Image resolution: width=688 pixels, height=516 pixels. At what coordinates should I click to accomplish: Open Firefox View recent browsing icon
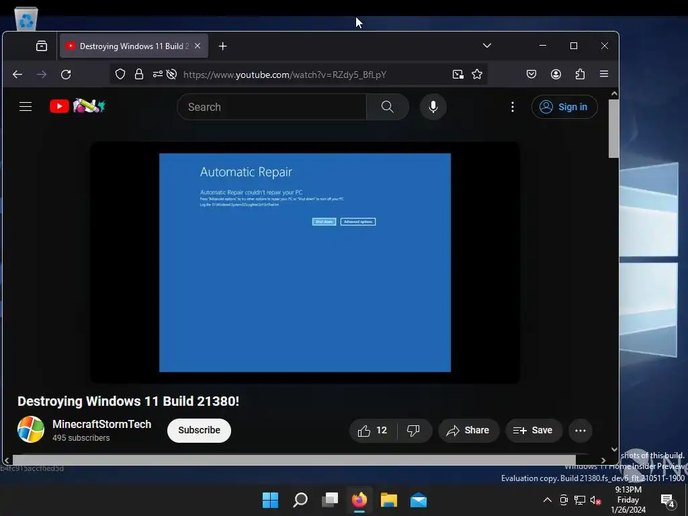pyautogui.click(x=42, y=46)
